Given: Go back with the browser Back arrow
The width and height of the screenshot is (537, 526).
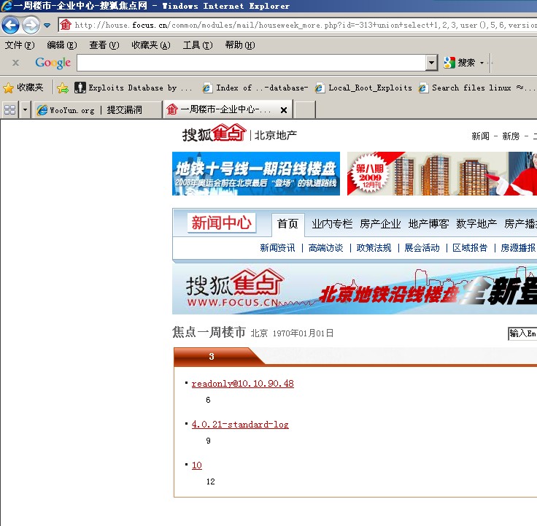Looking at the screenshot, I should [10, 26].
